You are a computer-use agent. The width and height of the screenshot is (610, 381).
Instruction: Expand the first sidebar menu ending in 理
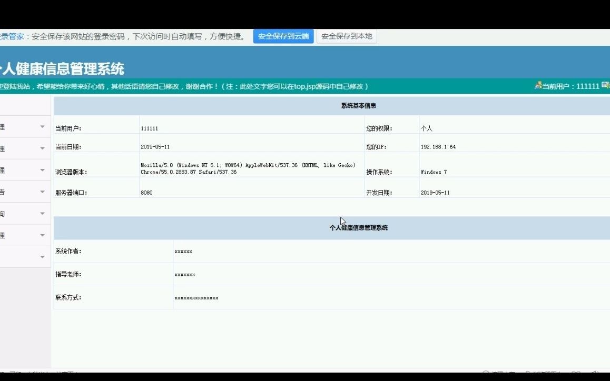pos(21,126)
